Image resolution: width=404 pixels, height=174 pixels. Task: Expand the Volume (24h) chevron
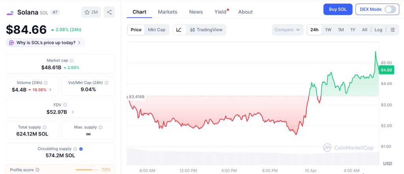pyautogui.click(x=50, y=90)
